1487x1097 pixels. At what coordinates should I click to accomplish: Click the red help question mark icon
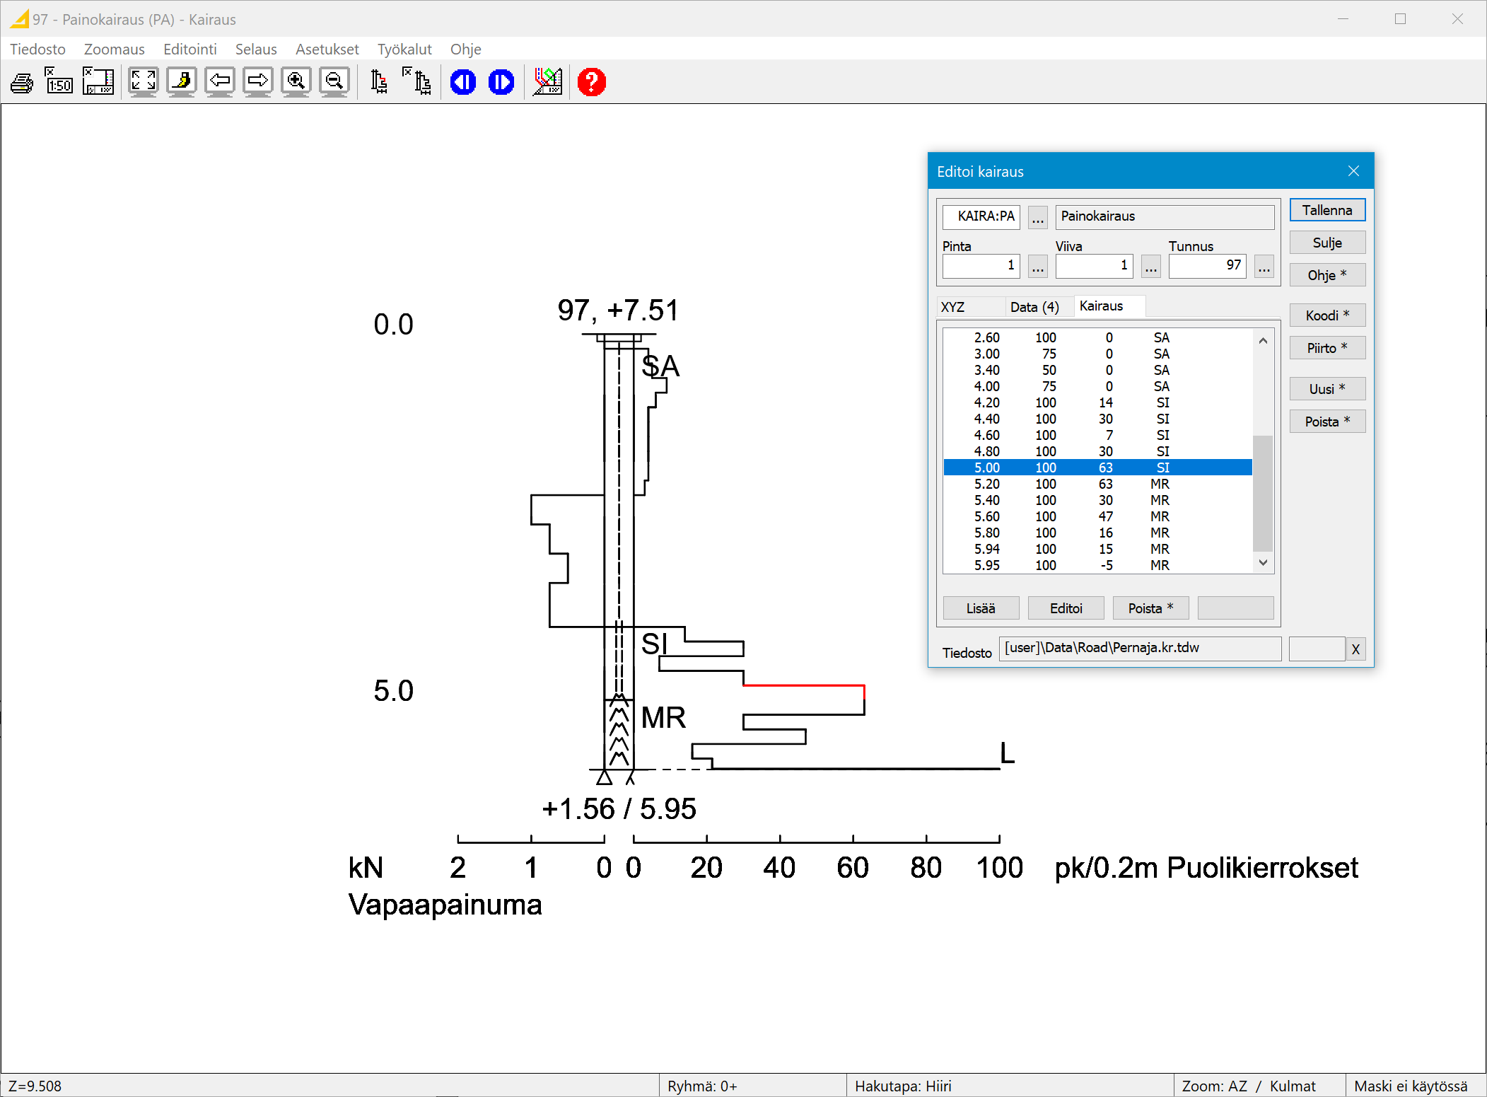pos(591,82)
